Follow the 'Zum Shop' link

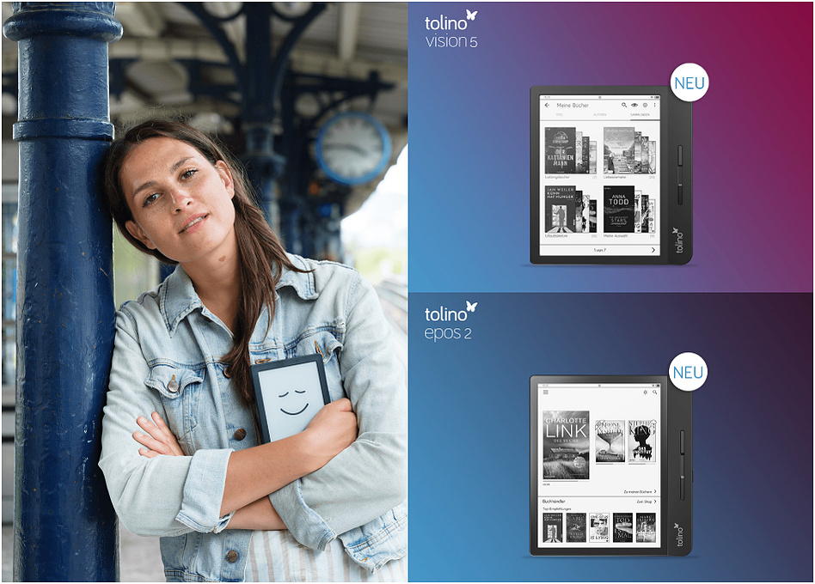click(x=646, y=502)
